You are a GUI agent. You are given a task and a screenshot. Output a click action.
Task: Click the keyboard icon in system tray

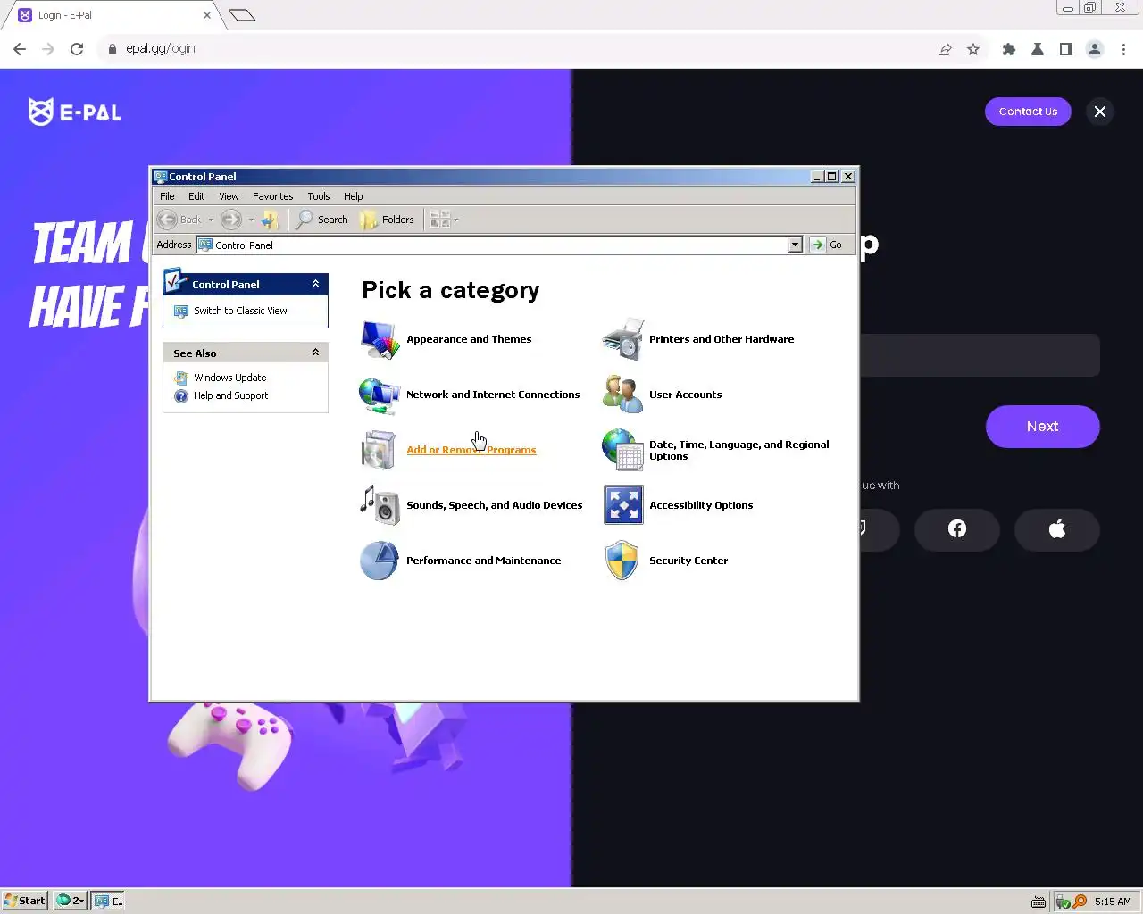click(1038, 902)
